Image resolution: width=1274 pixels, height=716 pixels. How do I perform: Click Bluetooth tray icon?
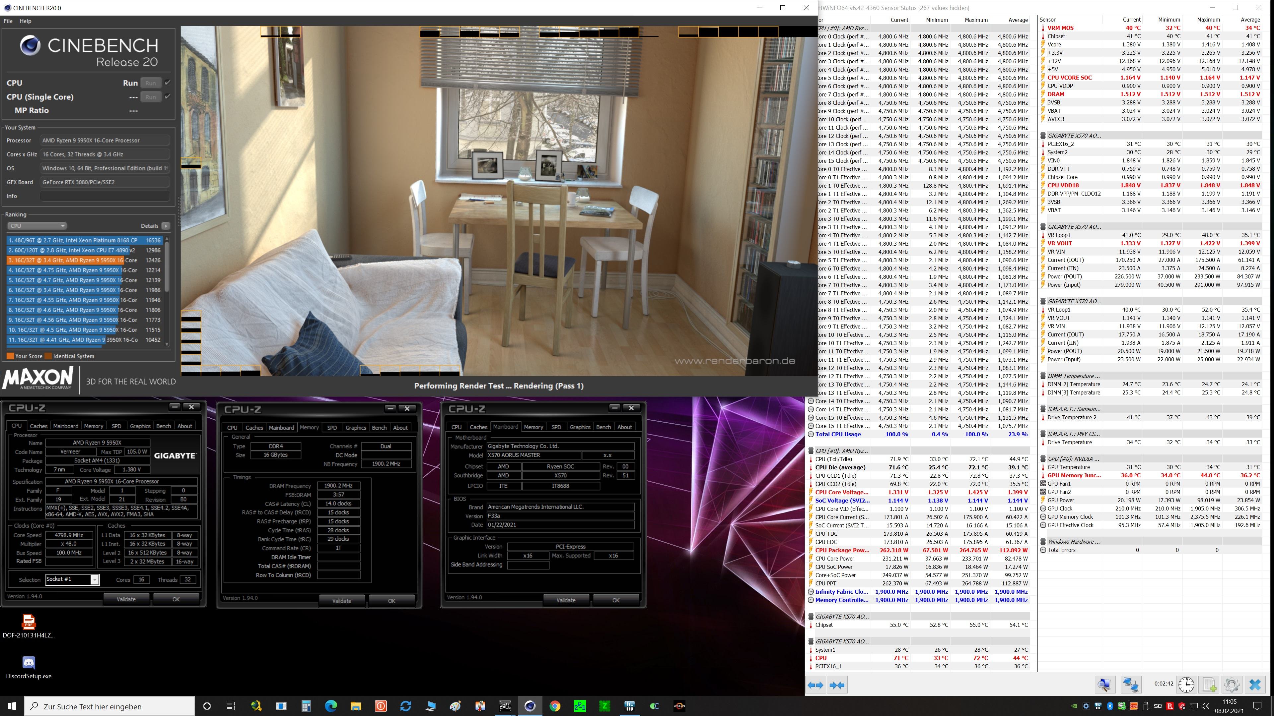coord(1109,706)
